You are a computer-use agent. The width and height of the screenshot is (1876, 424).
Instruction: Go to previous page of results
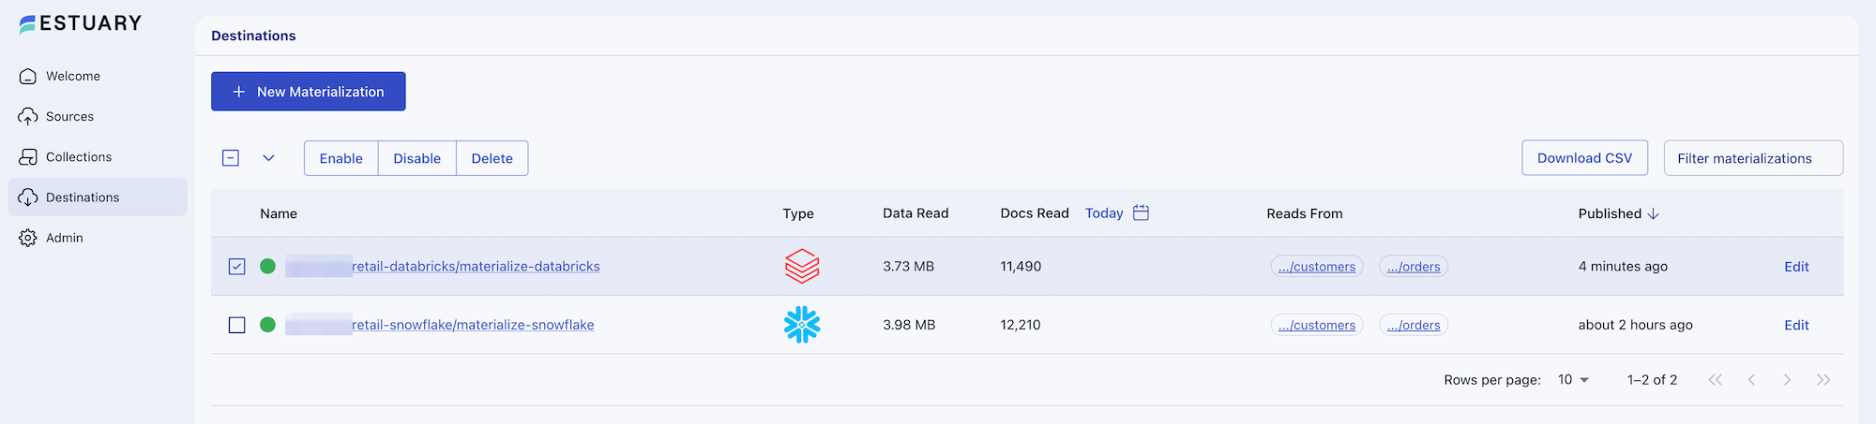coord(1751,379)
